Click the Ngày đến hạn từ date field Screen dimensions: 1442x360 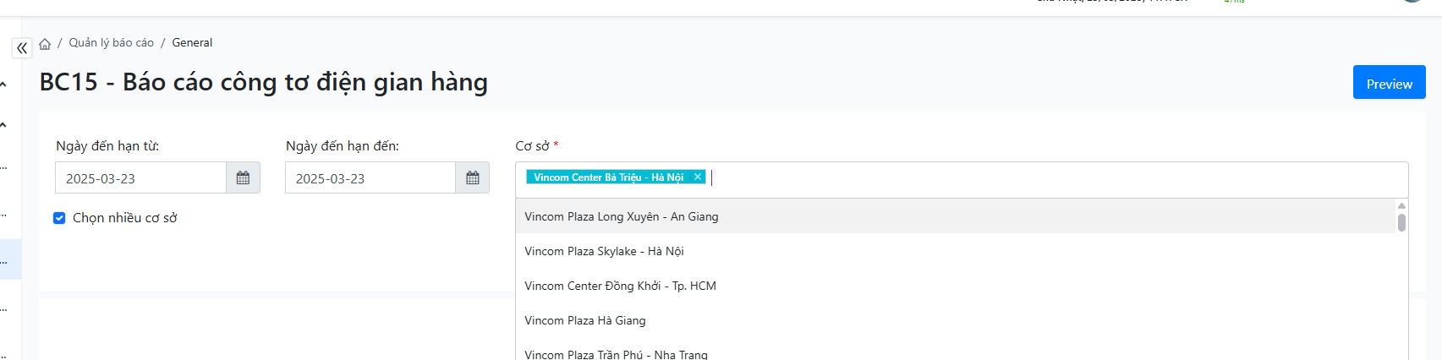tap(141, 178)
